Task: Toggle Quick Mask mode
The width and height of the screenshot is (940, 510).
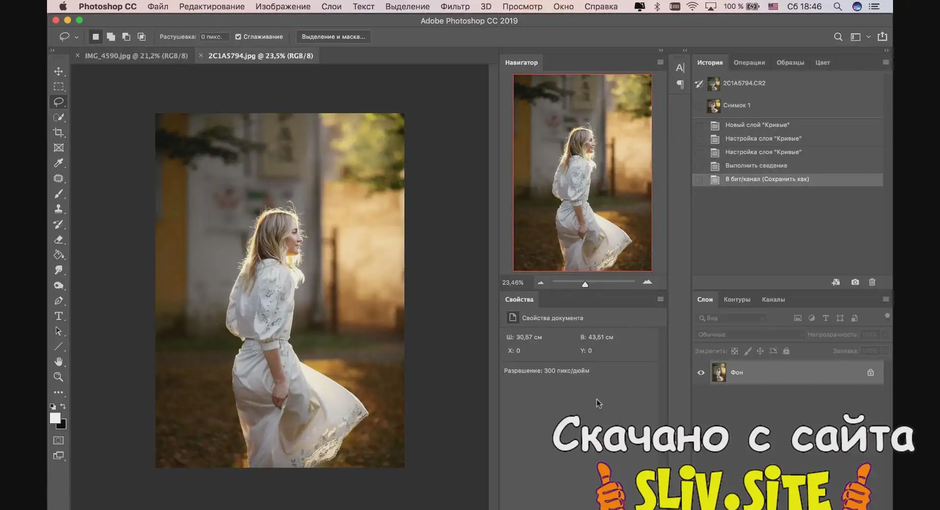Action: coord(59,440)
